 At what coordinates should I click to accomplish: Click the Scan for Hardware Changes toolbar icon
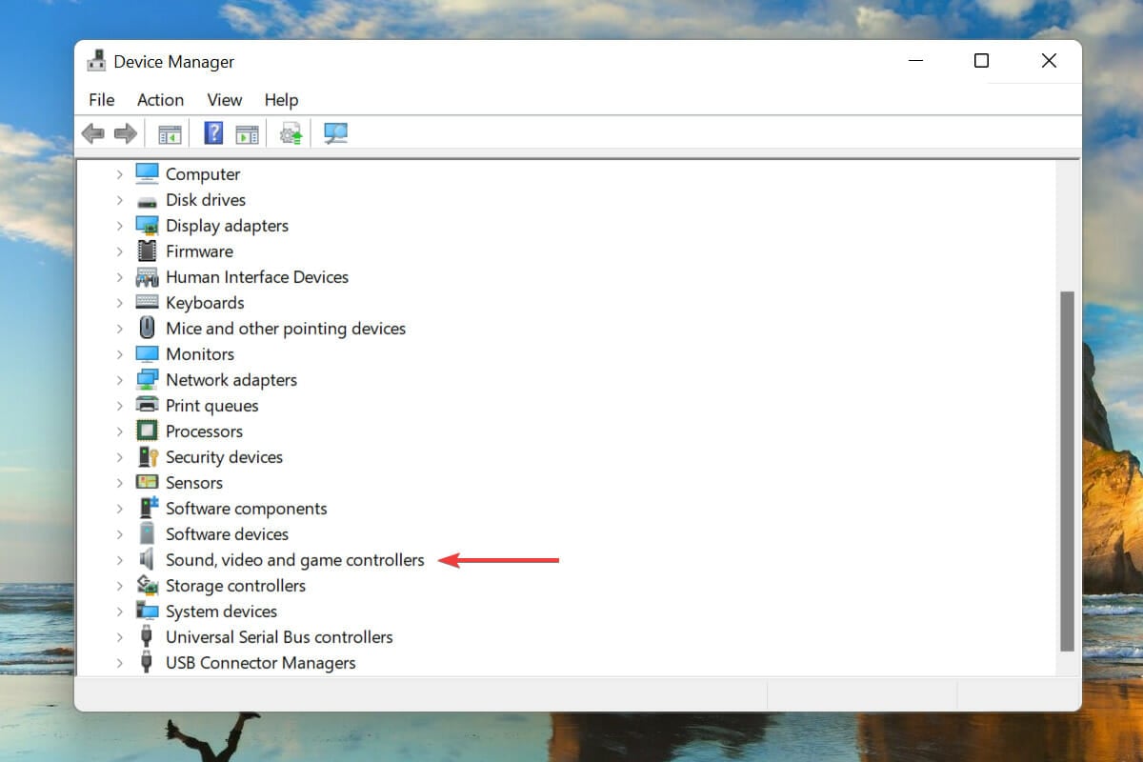pos(334,132)
